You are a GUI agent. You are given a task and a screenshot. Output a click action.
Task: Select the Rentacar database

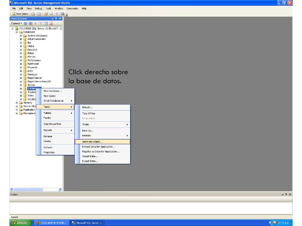coord(32,74)
